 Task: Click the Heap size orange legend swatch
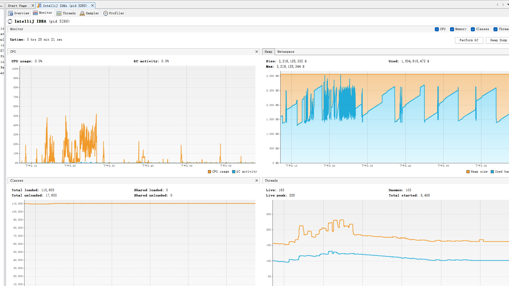coord(468,172)
